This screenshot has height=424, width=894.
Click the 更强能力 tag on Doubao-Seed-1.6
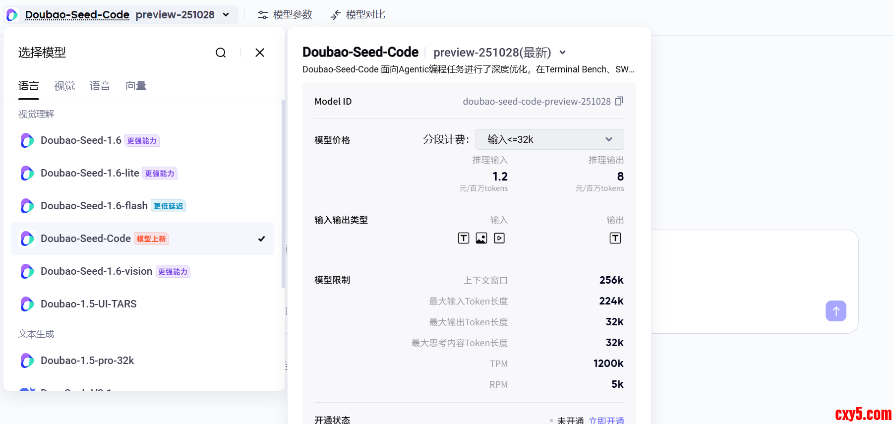142,141
